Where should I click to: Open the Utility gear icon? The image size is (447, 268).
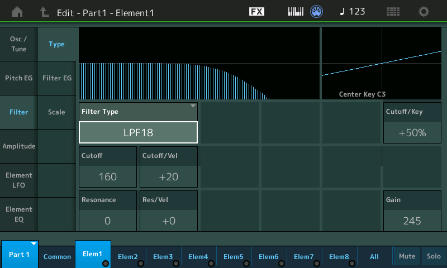(424, 12)
